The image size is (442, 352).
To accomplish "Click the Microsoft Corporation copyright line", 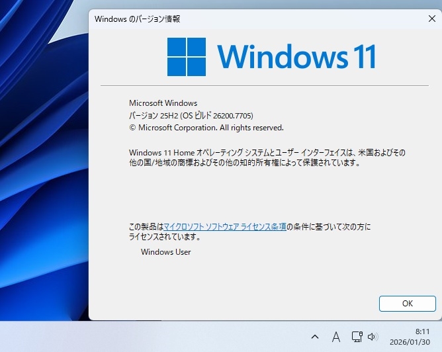I will [206, 128].
